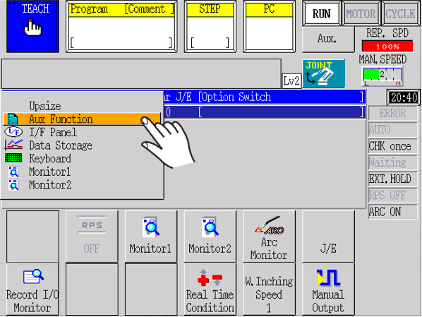Click the Aux. button
The image size is (422, 317).
pyautogui.click(x=328, y=40)
